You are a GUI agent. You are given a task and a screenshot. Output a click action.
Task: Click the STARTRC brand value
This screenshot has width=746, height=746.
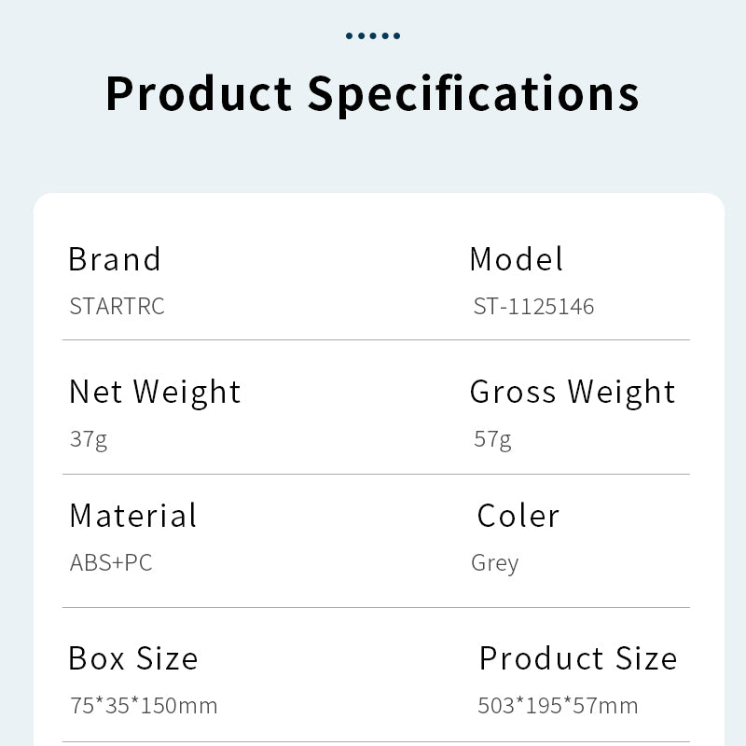pyautogui.click(x=117, y=307)
